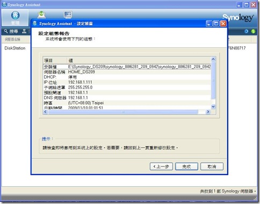This screenshot has width=260, height=204.
Task: Maximize the Synology Assistant main window
Action: tap(247, 5)
